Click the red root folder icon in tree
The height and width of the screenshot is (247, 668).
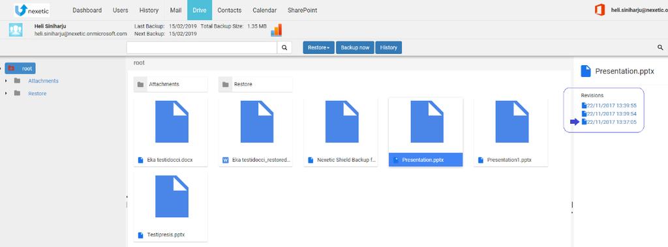(x=12, y=68)
